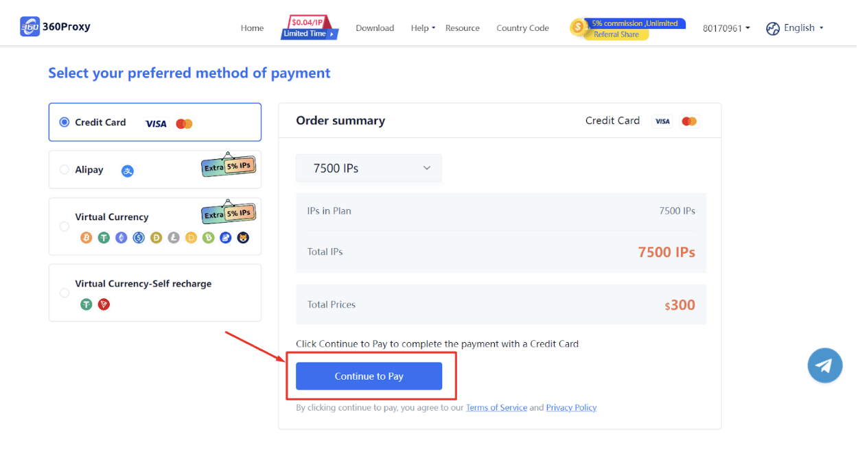Click the Alipay logo icon
This screenshot has width=858, height=462.
point(128,171)
